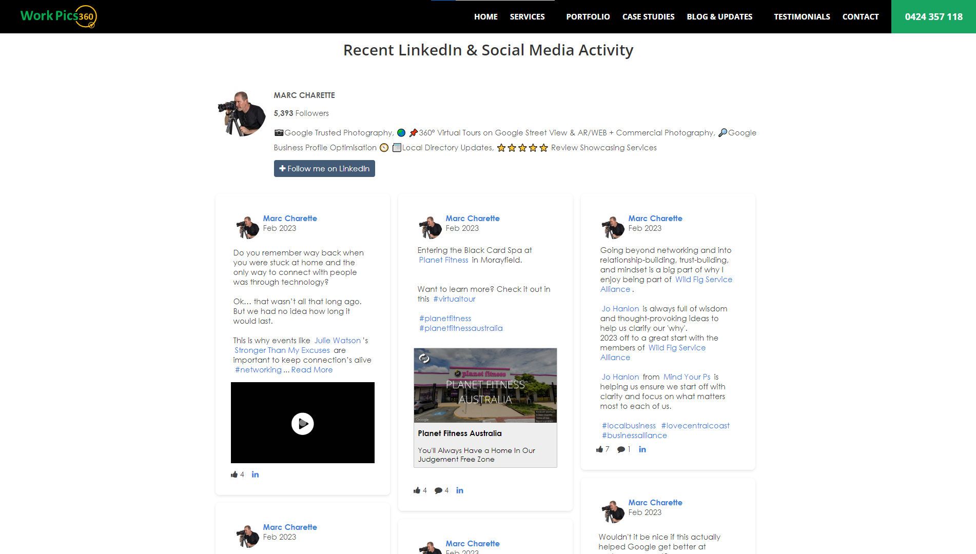Click author avatar on 'Wouldn't it be nice' post
Screen dimensions: 976x554
pos(613,511)
